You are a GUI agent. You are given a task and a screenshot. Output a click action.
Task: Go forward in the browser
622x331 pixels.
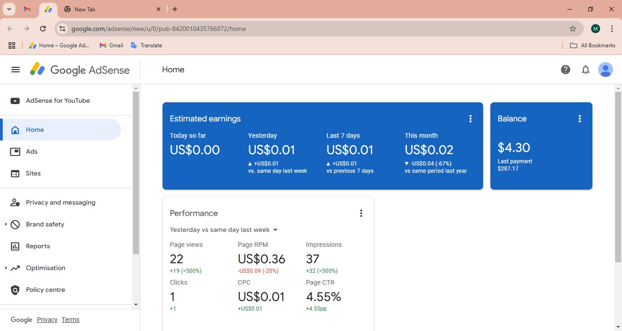(26, 29)
